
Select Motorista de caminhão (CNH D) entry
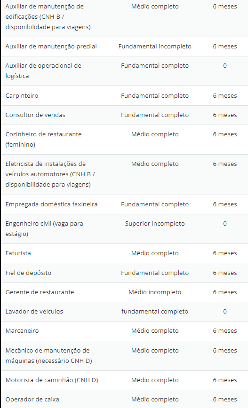click(x=125, y=380)
